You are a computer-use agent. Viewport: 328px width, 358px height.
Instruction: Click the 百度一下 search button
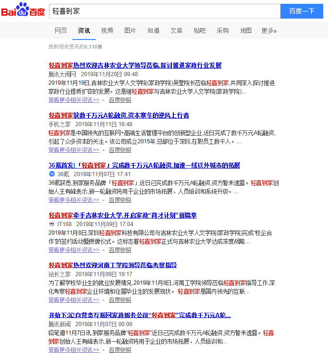pyautogui.click(x=302, y=11)
